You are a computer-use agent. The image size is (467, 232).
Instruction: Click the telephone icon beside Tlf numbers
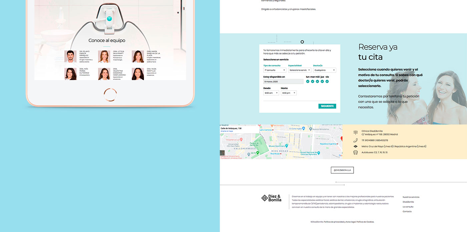tap(356, 141)
